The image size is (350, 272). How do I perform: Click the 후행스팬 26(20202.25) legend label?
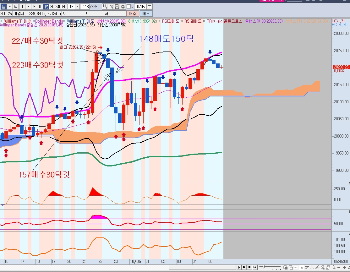(264, 21)
